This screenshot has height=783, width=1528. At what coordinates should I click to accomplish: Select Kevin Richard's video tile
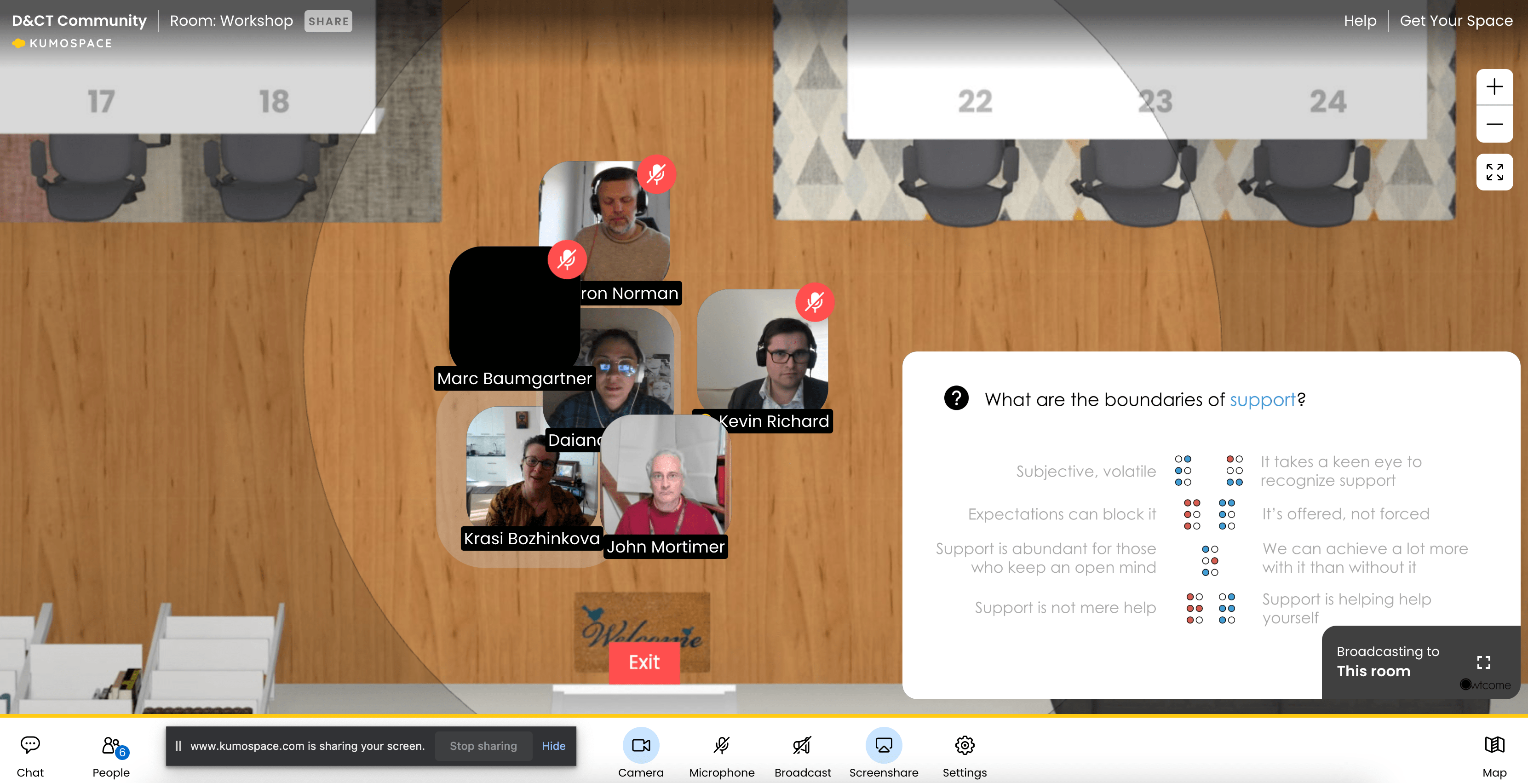[762, 350]
